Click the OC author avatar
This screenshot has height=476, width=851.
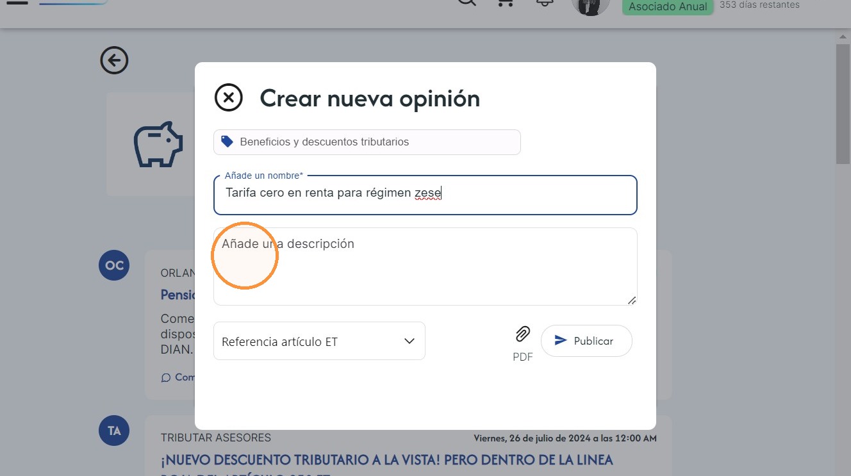coord(114,265)
